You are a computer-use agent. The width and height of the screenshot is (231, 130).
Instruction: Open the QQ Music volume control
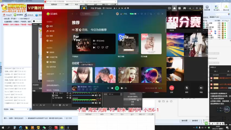click(x=126, y=88)
